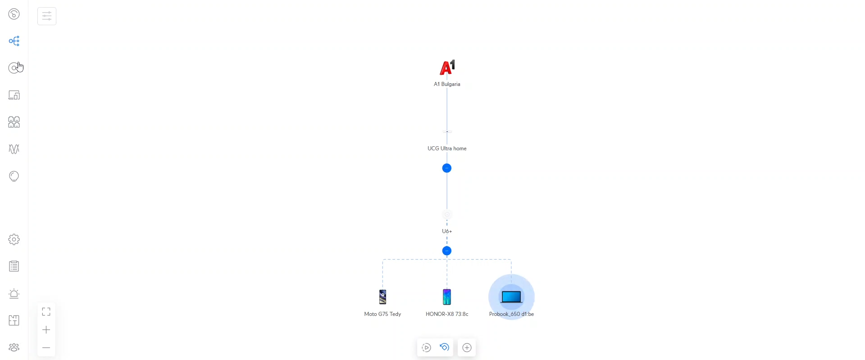
Task: Open the topology filter sliders button
Action: click(x=47, y=16)
